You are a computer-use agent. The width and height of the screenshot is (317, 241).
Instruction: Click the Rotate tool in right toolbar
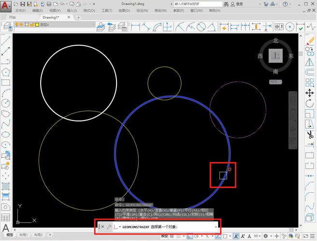[310, 103]
